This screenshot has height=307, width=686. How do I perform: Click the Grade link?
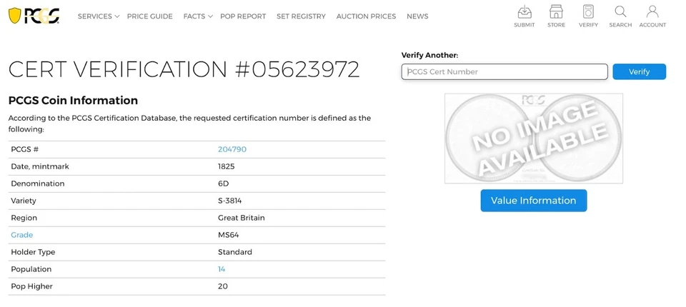[22, 235]
